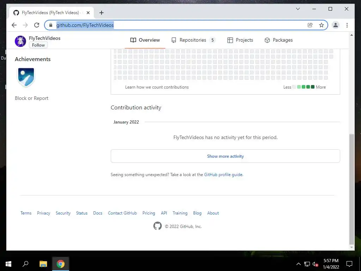This screenshot has width=361, height=271.
Task: Close the FlyTechVideos browser tab
Action: [88, 13]
